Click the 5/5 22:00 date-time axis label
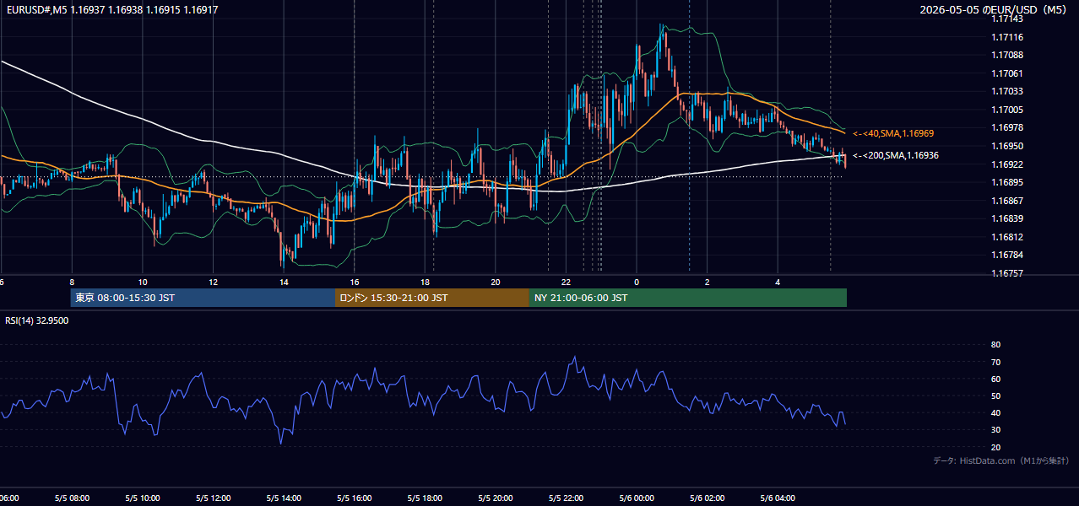This screenshot has height=506, width=1079. [x=567, y=498]
